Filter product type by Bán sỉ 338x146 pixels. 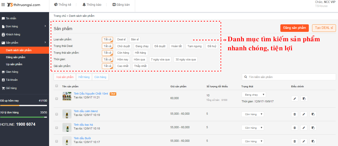click(135, 40)
